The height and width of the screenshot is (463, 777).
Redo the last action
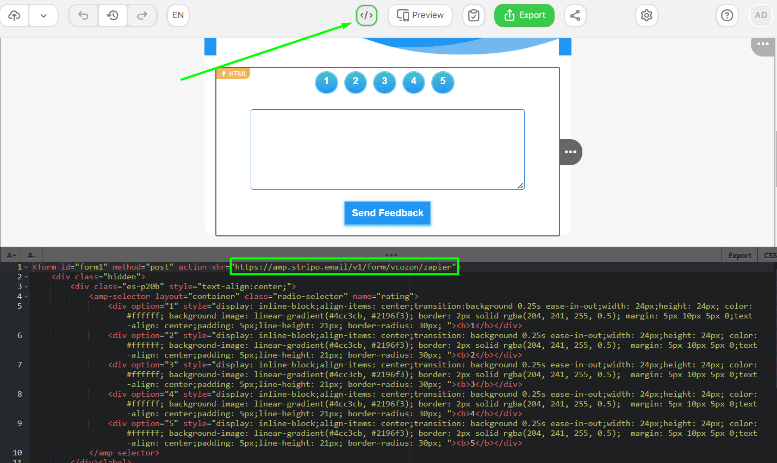[x=142, y=15]
